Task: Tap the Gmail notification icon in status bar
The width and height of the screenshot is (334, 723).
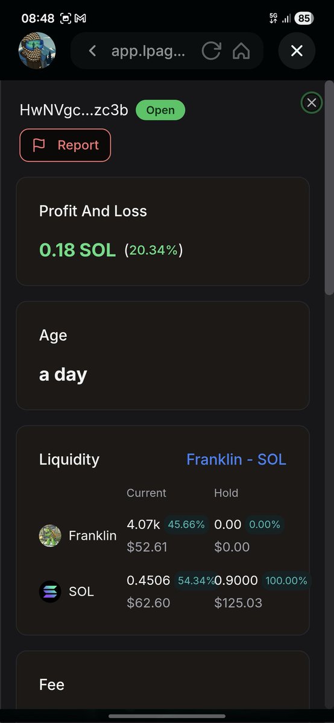Action: click(80, 18)
